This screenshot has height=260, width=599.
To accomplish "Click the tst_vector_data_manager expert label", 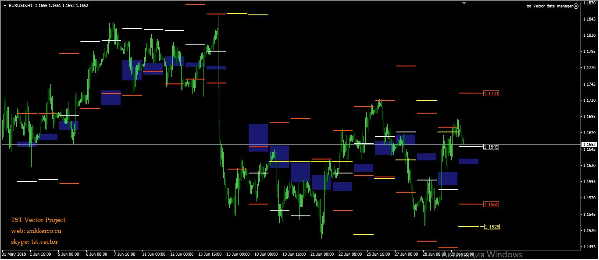I will pyautogui.click(x=549, y=7).
